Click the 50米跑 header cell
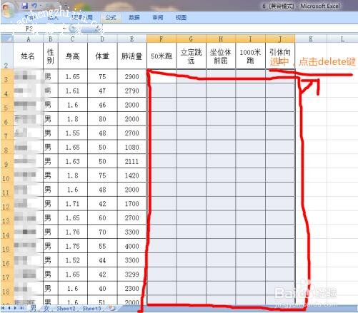This screenshot has height=313, width=358. [x=161, y=56]
